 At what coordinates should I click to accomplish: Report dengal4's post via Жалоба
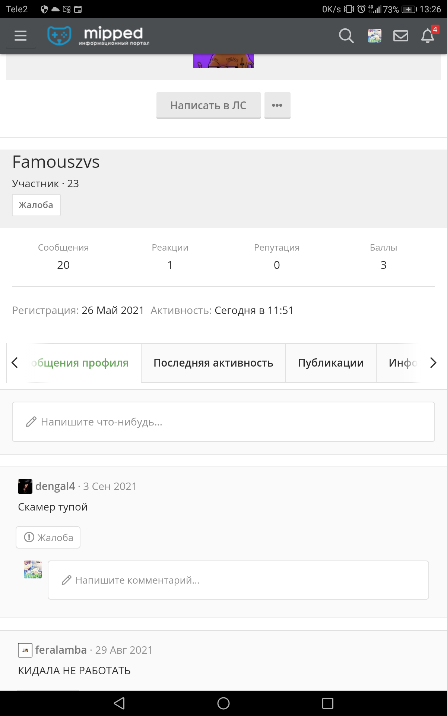pyautogui.click(x=48, y=537)
